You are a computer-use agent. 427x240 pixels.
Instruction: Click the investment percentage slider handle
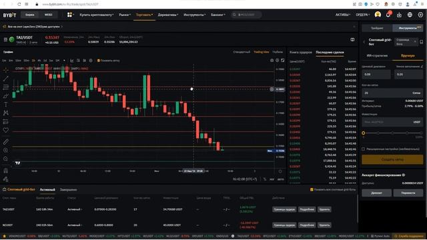click(363, 133)
